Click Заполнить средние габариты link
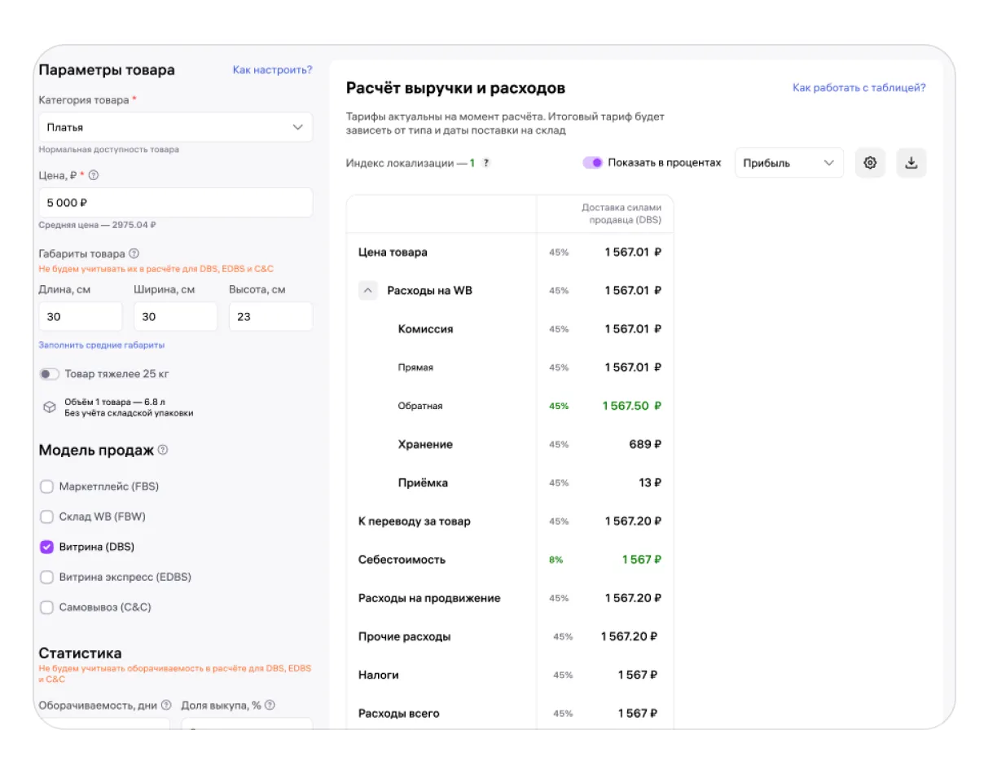997x774 pixels. 102,345
